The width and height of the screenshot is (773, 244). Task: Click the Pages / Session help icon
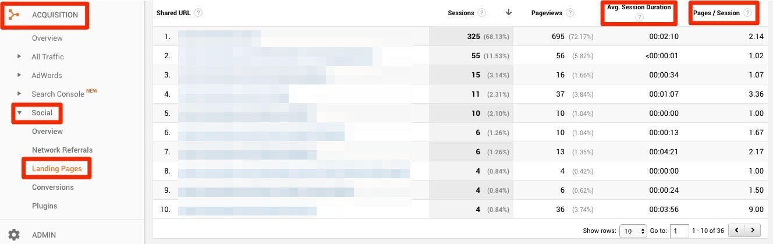(747, 13)
